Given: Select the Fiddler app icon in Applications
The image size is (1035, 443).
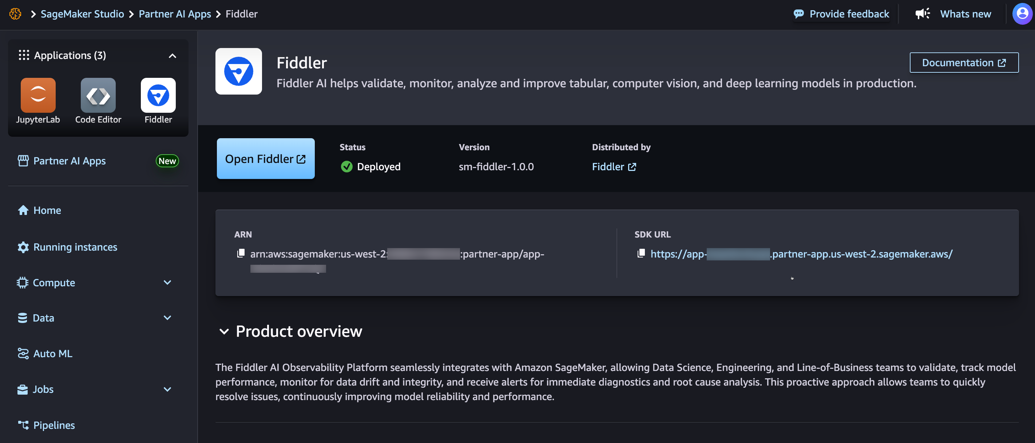Looking at the screenshot, I should (x=158, y=95).
